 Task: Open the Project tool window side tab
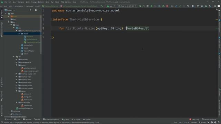click(x=2, y=14)
